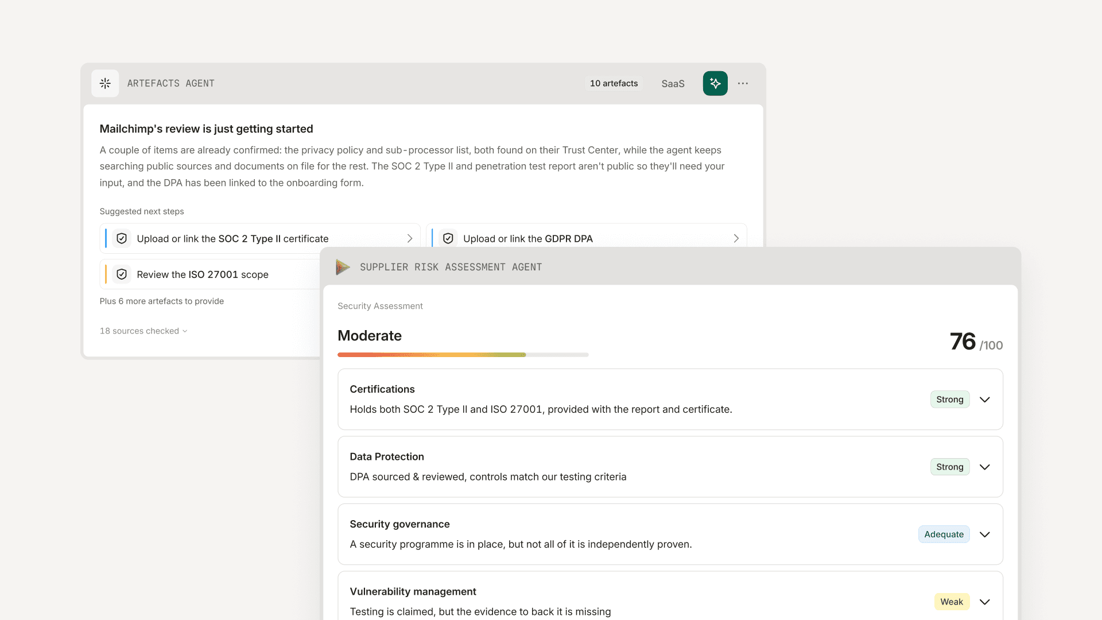Expand the 18 sources checked dropdown
The image size is (1102, 620).
[143, 331]
